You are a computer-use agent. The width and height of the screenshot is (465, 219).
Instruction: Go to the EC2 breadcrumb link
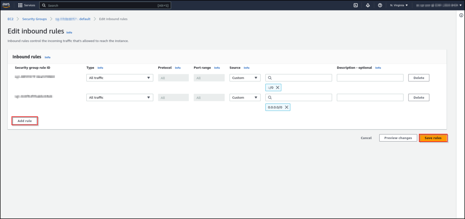tap(11, 19)
